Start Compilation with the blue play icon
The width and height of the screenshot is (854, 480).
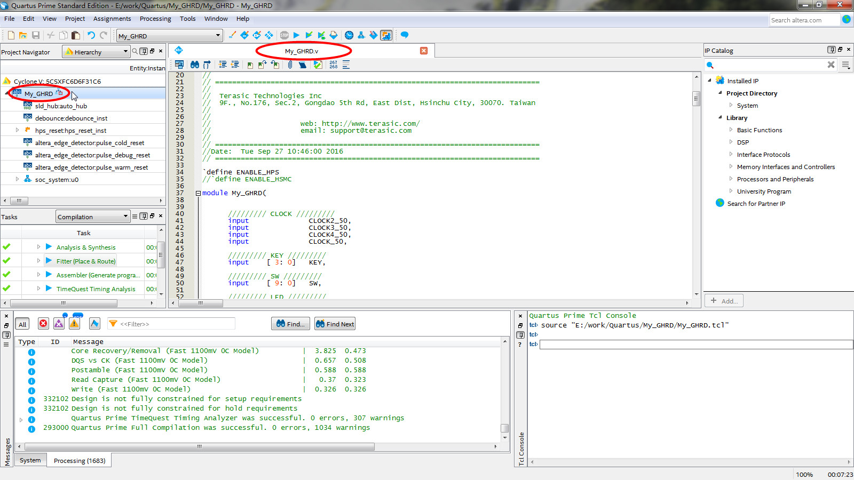(297, 35)
